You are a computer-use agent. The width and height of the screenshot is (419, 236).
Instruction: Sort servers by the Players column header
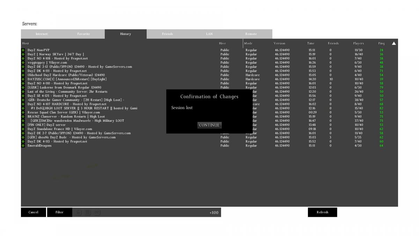358,43
